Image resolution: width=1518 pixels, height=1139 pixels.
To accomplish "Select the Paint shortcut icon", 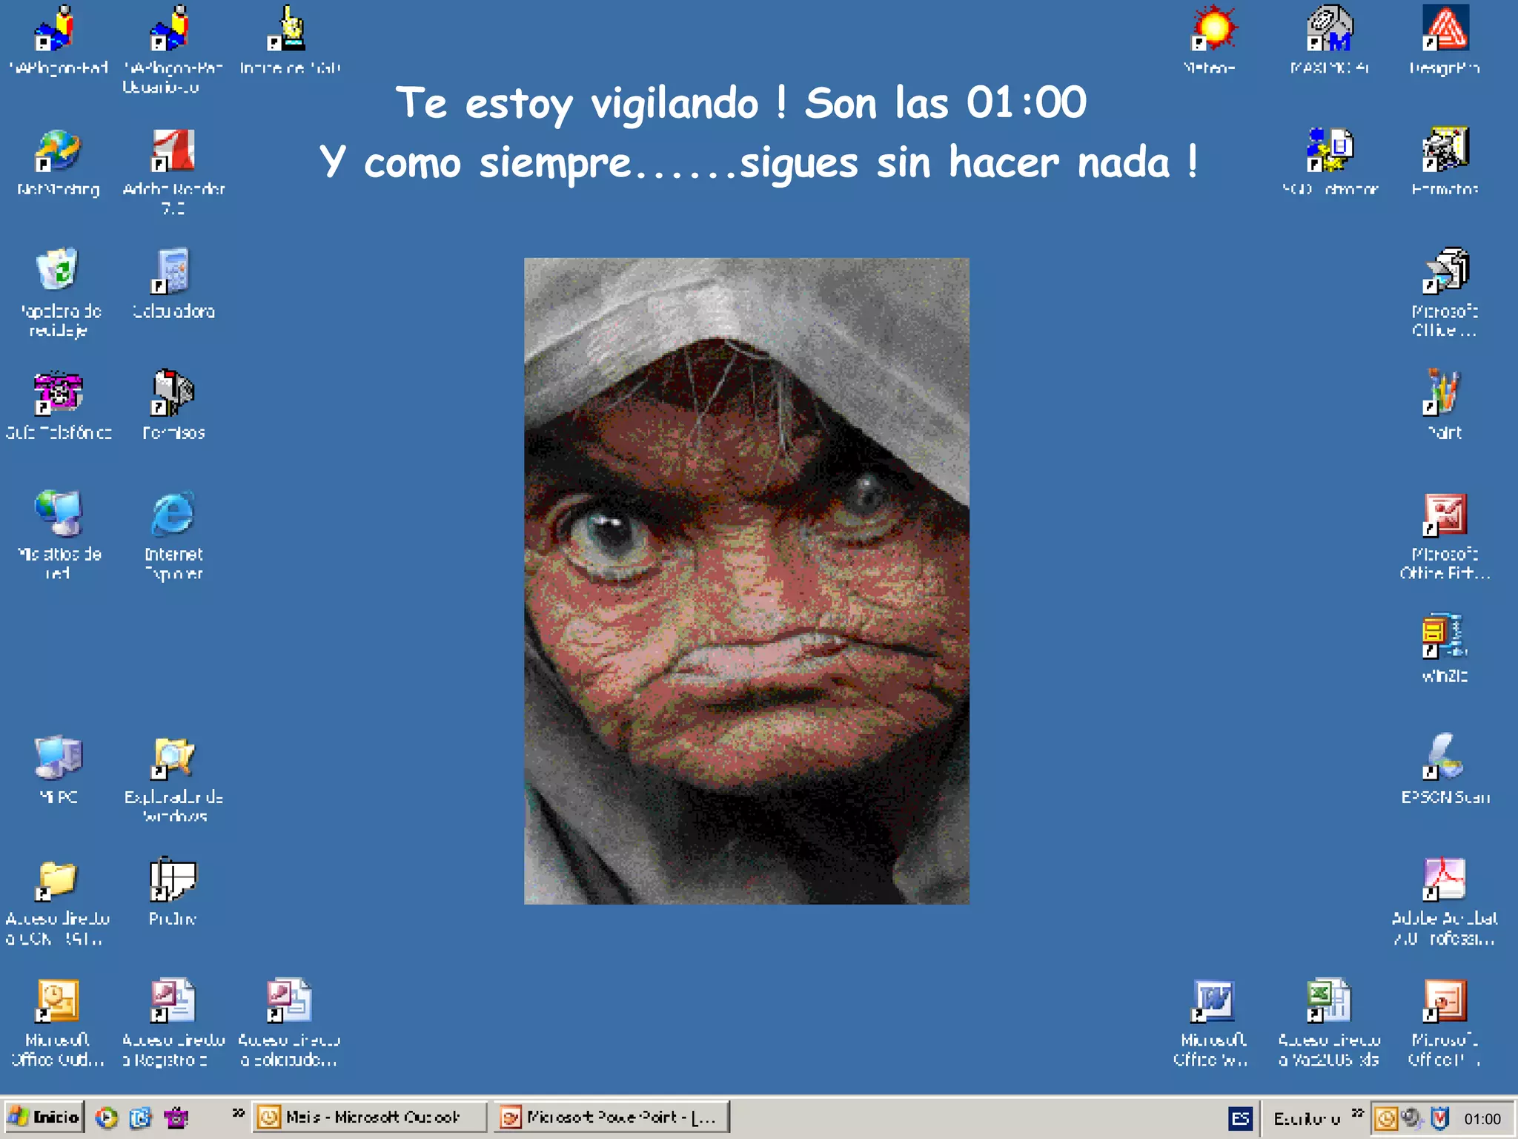I will (1444, 393).
